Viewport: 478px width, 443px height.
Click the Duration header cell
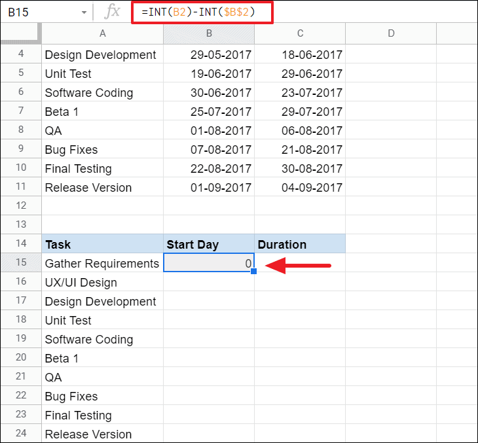coord(300,243)
